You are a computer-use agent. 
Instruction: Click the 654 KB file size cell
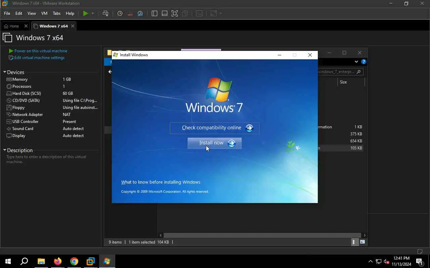click(x=356, y=141)
